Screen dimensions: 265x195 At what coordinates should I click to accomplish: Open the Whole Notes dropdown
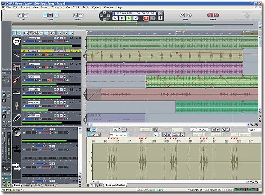click(128, 135)
